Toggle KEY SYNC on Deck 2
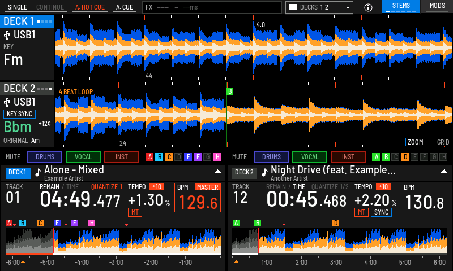Image resolution: width=453 pixels, height=271 pixels. [19, 114]
